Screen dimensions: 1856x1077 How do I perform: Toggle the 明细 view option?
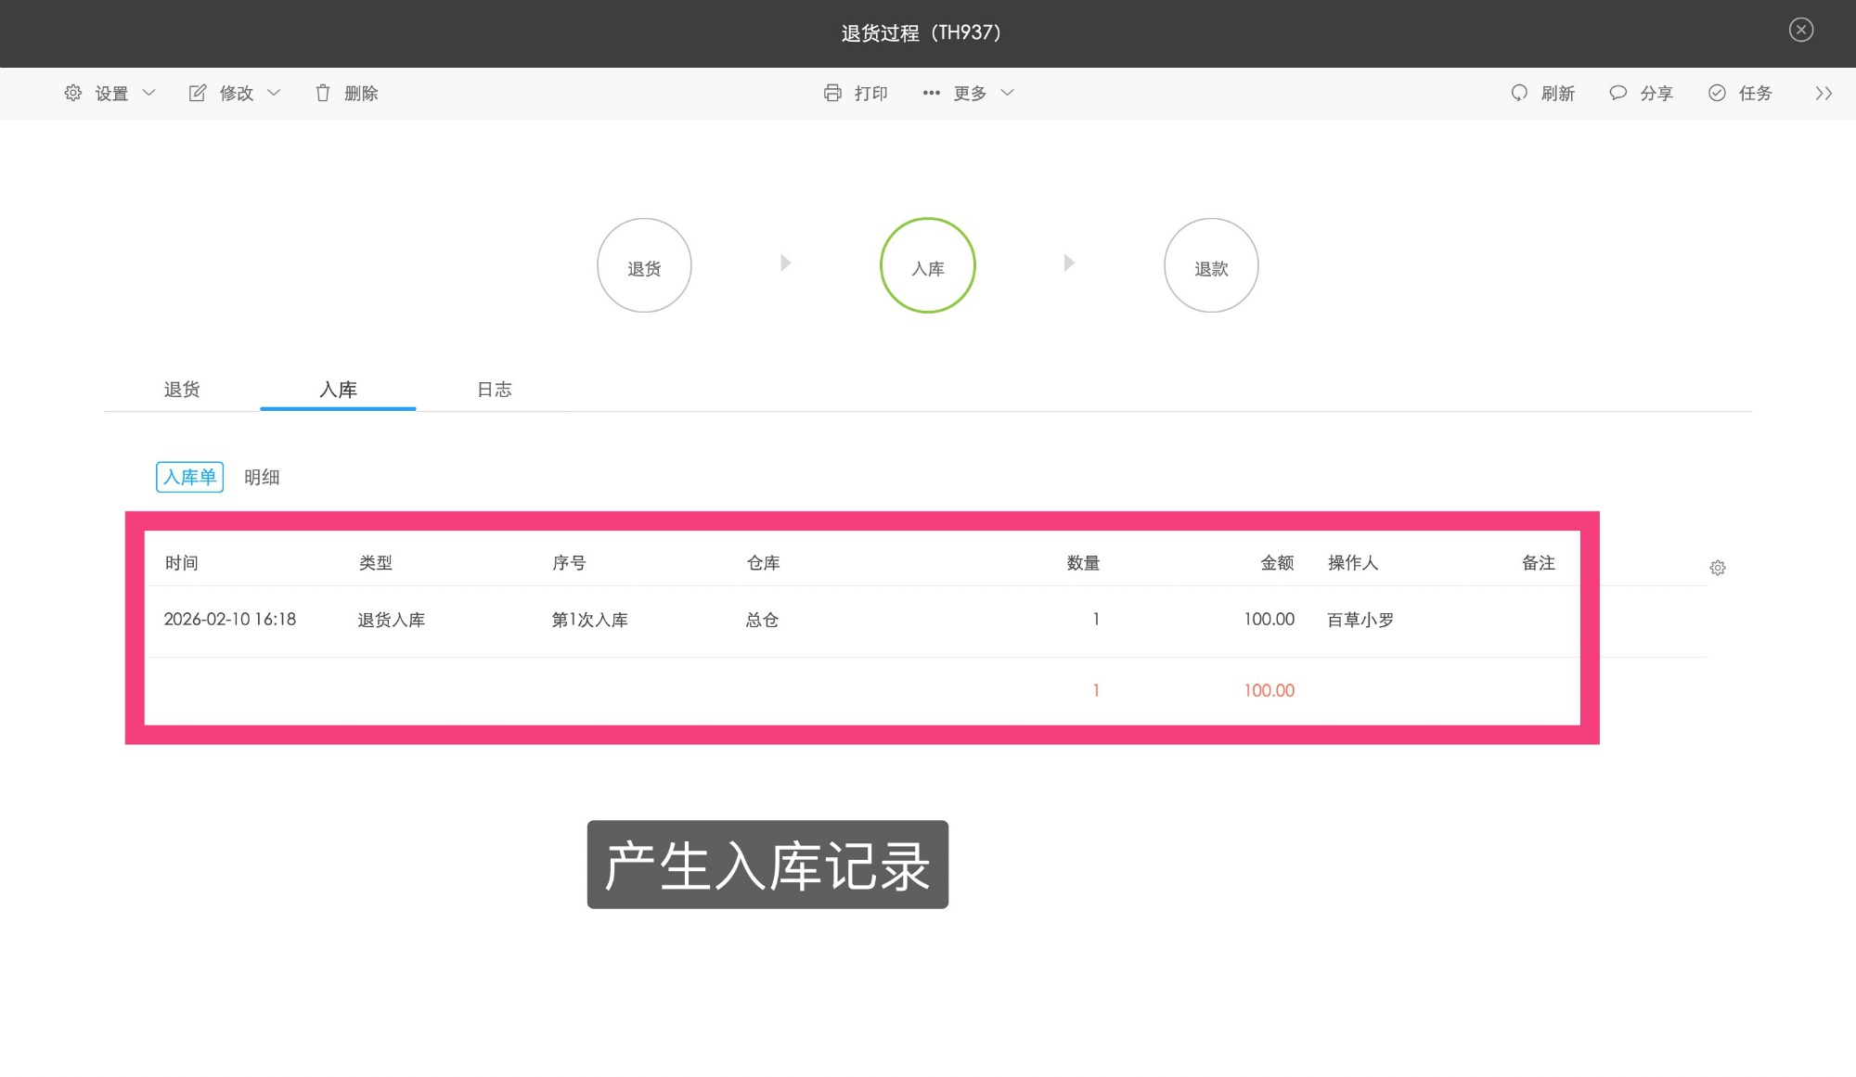click(262, 477)
